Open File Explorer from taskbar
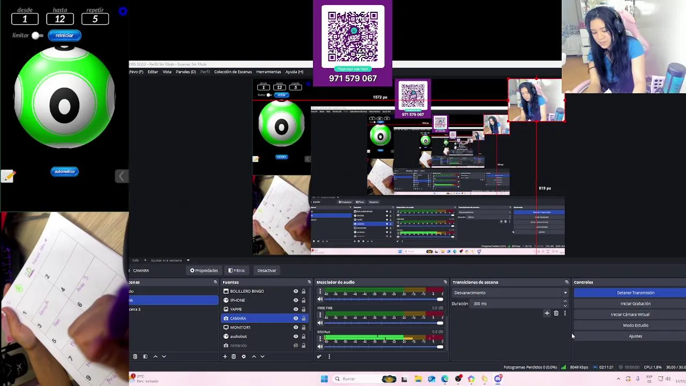The width and height of the screenshot is (686, 386). click(x=418, y=379)
